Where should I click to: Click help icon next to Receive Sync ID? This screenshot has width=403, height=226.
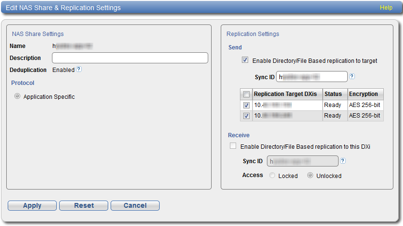[343, 161]
